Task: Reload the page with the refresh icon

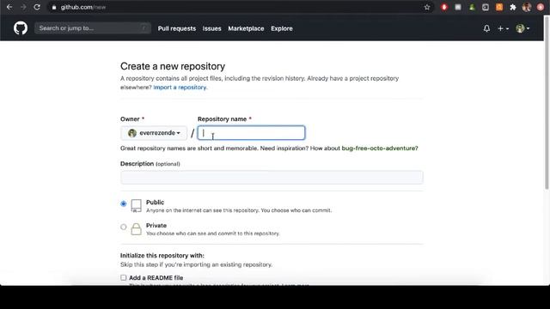Action: 37,7
